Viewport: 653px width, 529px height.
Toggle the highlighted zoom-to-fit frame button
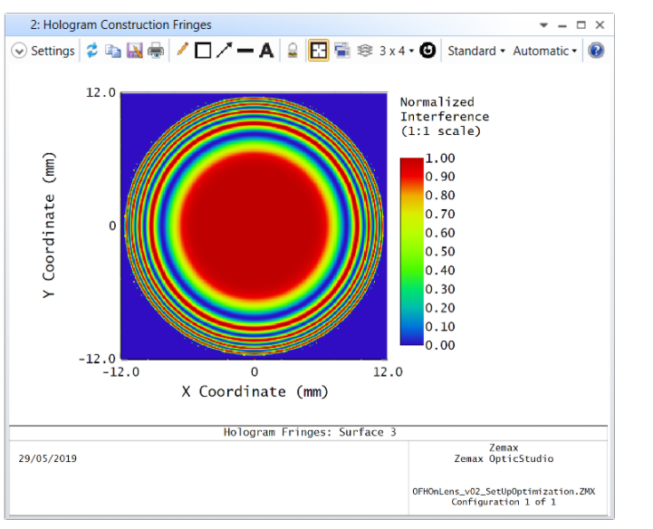click(319, 51)
